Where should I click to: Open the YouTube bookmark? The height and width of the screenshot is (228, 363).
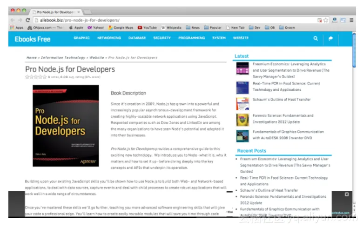click(147, 27)
